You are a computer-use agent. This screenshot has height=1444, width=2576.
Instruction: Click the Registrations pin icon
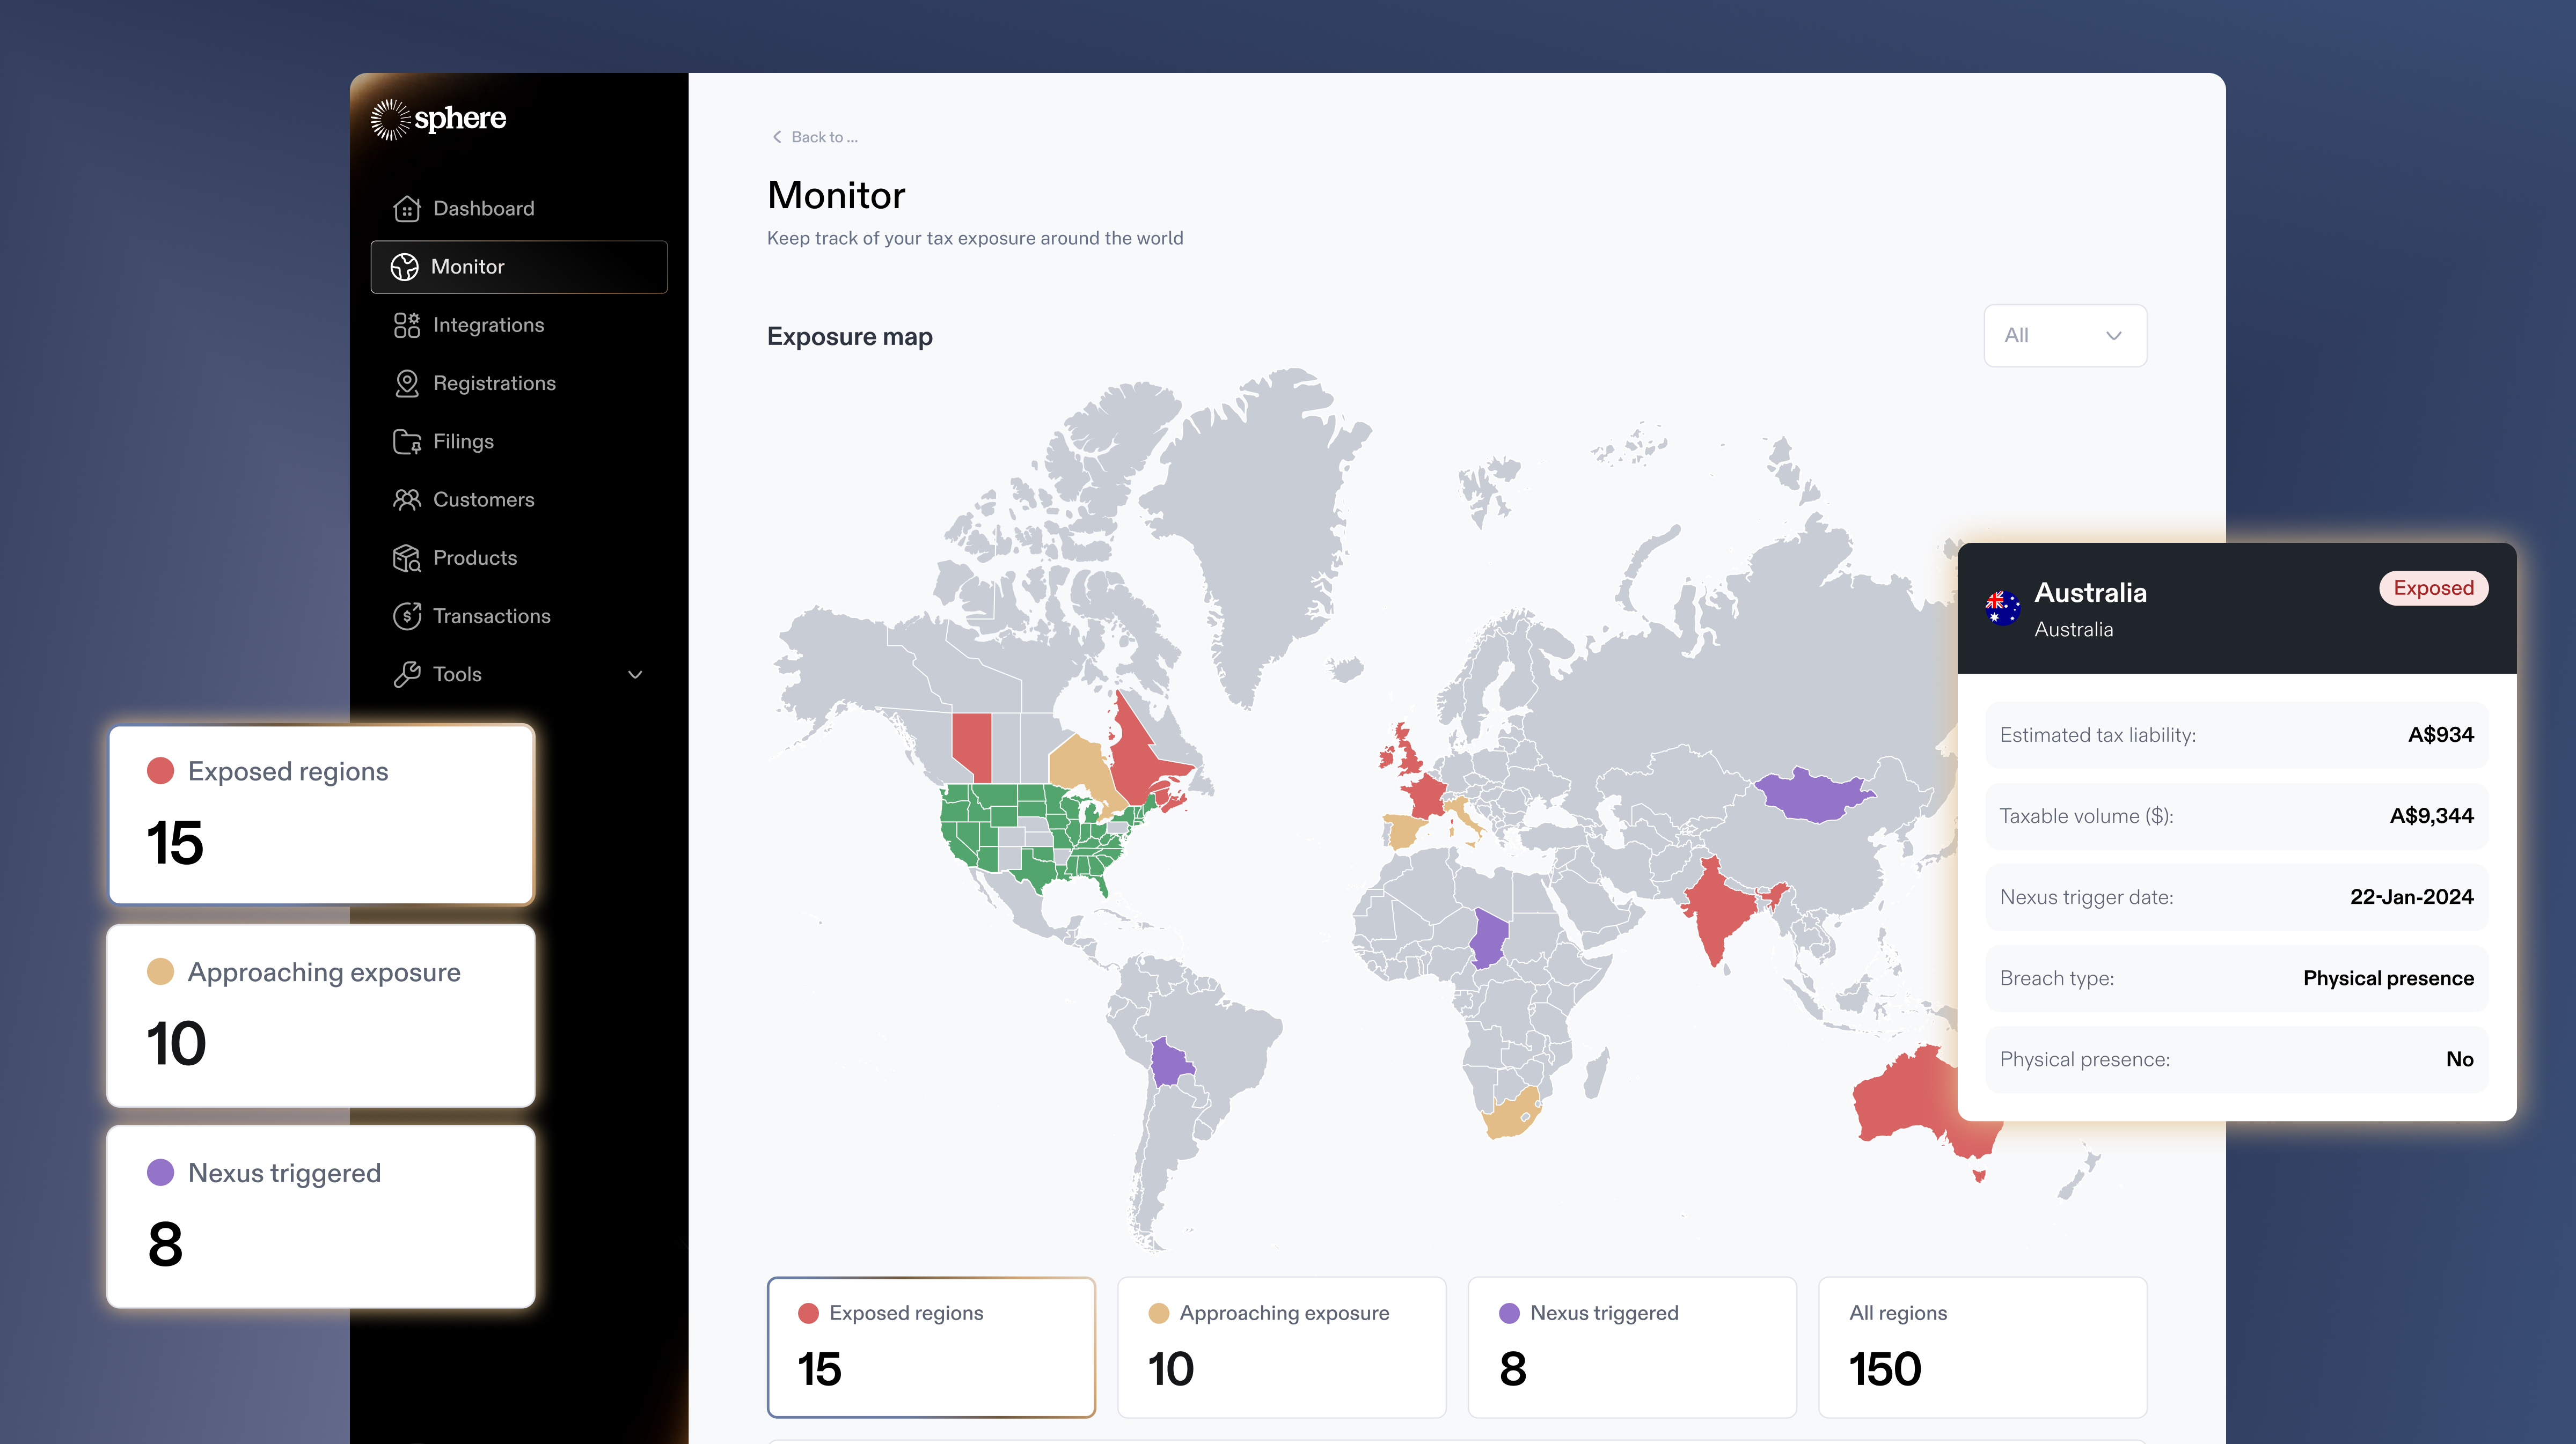[406, 384]
